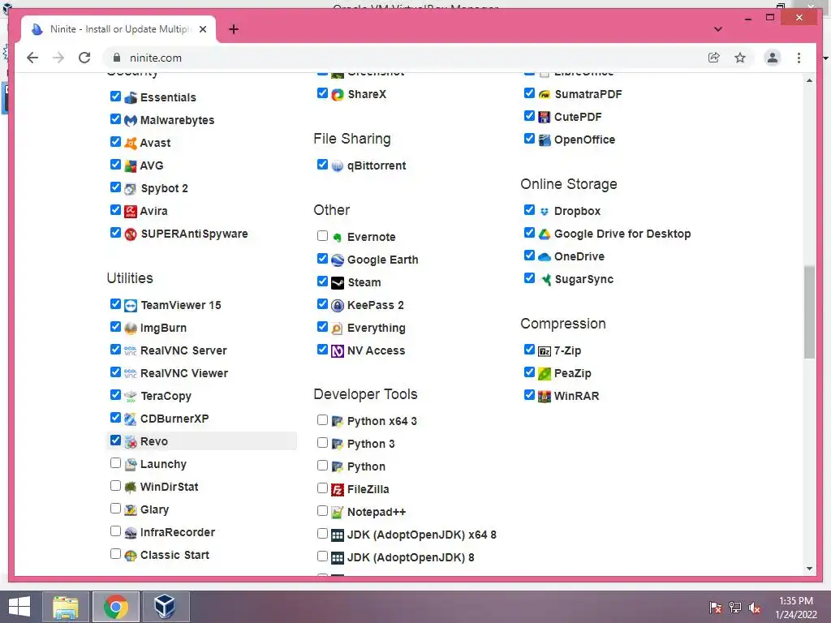This screenshot has width=831, height=623.
Task: Close the Ninite tab
Action: pos(202,29)
